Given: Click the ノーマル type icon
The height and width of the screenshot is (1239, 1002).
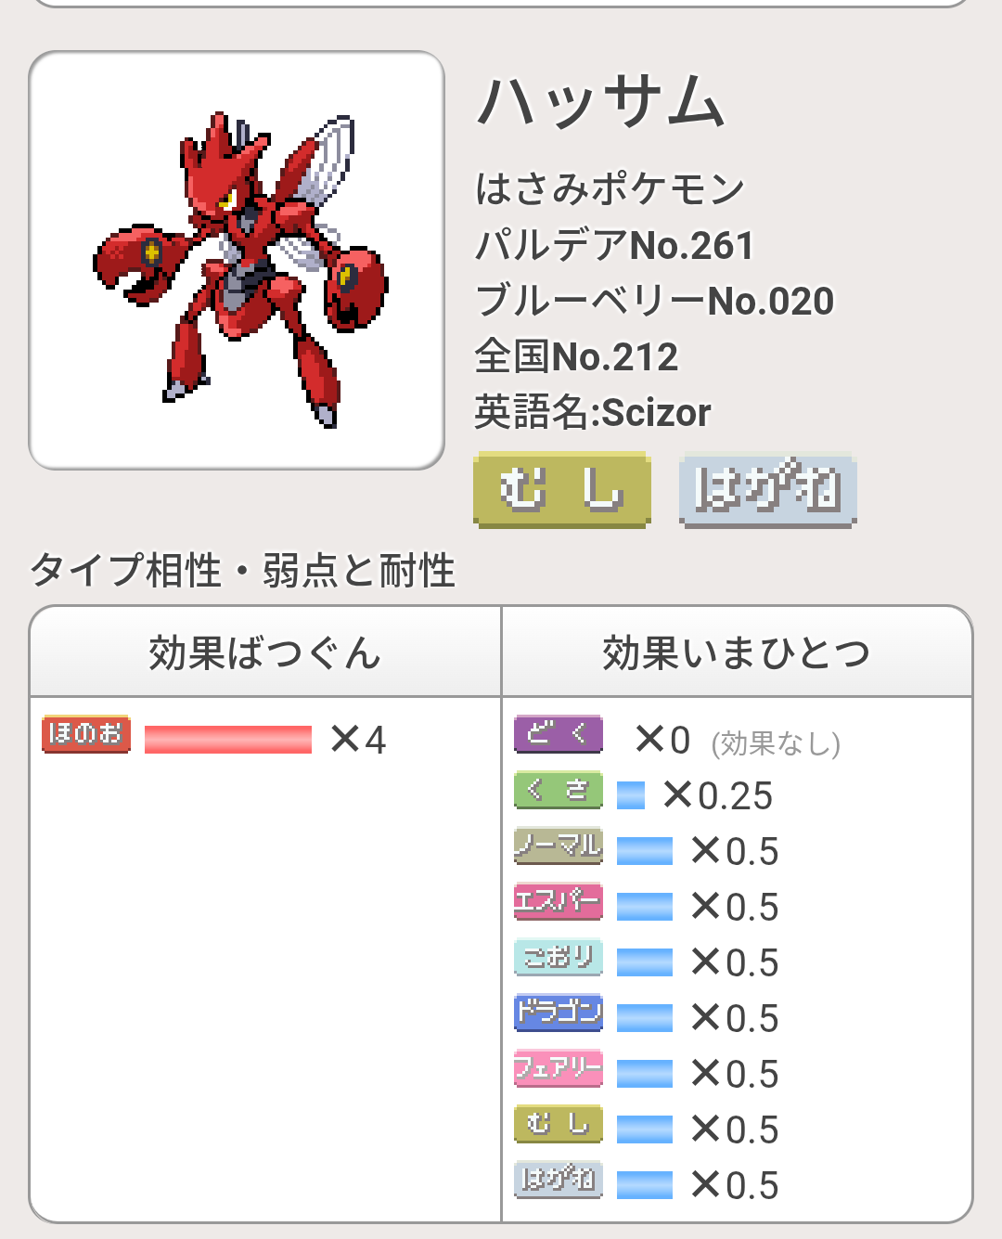Looking at the screenshot, I should (559, 845).
